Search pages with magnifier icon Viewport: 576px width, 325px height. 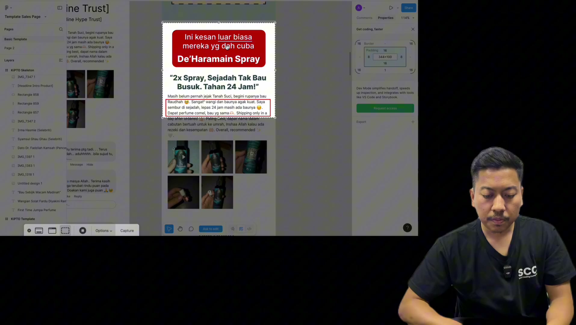[61, 29]
